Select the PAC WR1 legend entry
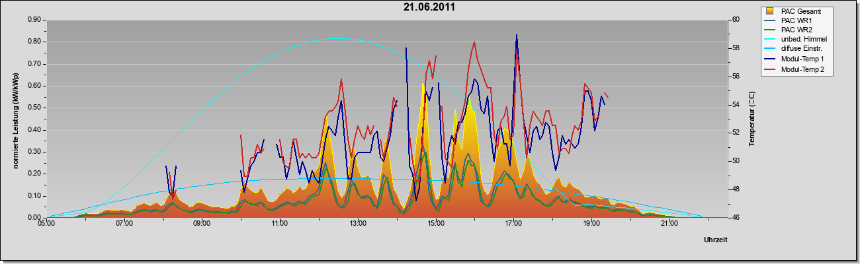Screen dimensions: 860x264 tap(796, 20)
